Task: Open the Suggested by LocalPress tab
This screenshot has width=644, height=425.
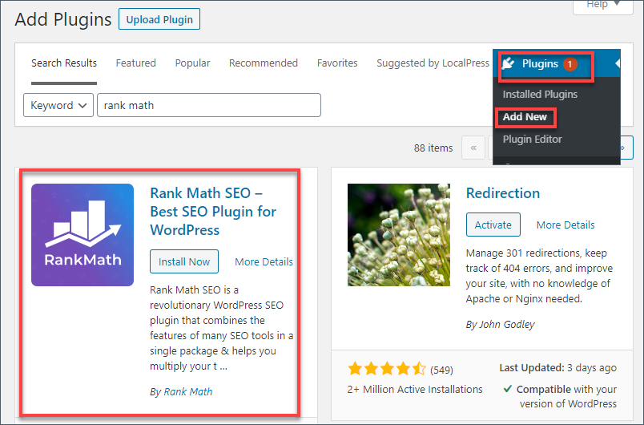Action: [433, 63]
